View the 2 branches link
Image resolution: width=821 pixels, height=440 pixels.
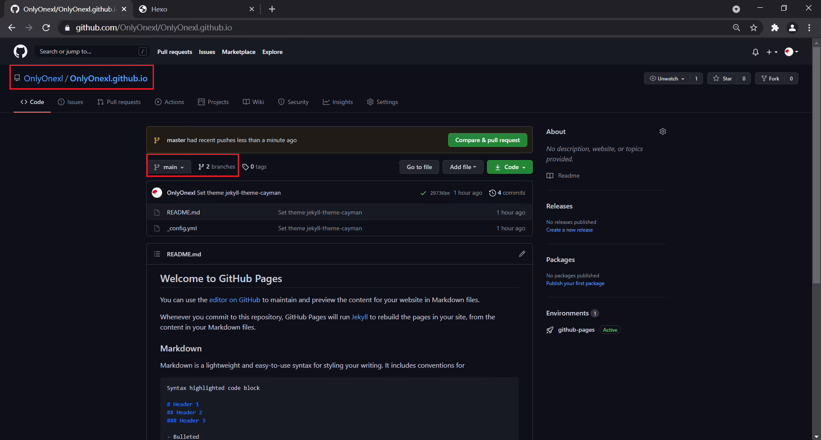[217, 167]
